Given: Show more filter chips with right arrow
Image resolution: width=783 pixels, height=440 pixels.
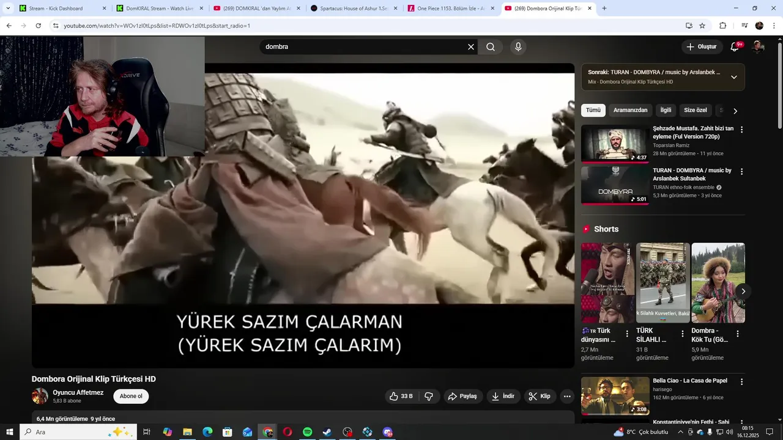Looking at the screenshot, I should point(735,111).
